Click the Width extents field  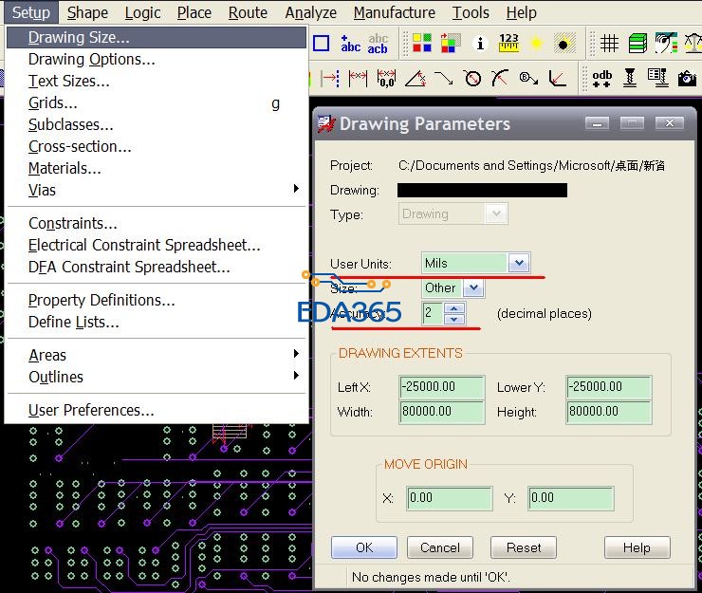(442, 412)
